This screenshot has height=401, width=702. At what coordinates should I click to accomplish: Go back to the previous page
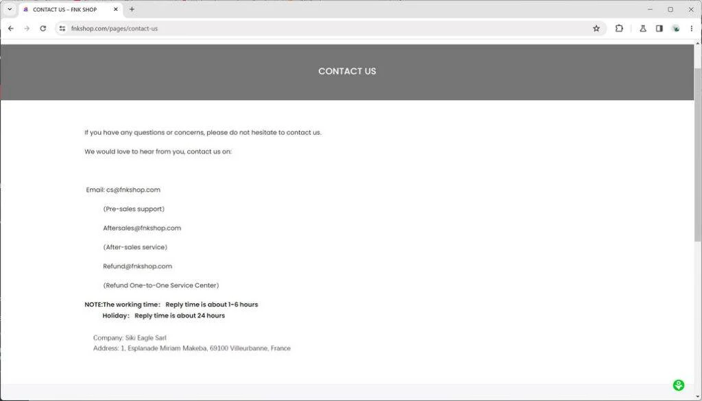11,28
